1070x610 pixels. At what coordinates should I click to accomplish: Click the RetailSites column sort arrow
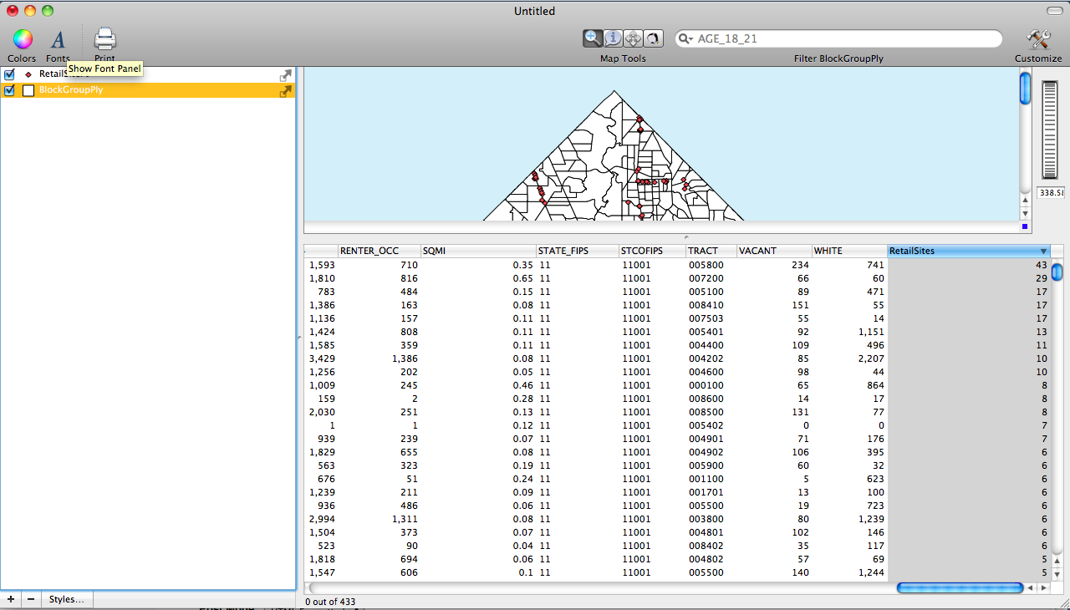tap(1043, 251)
